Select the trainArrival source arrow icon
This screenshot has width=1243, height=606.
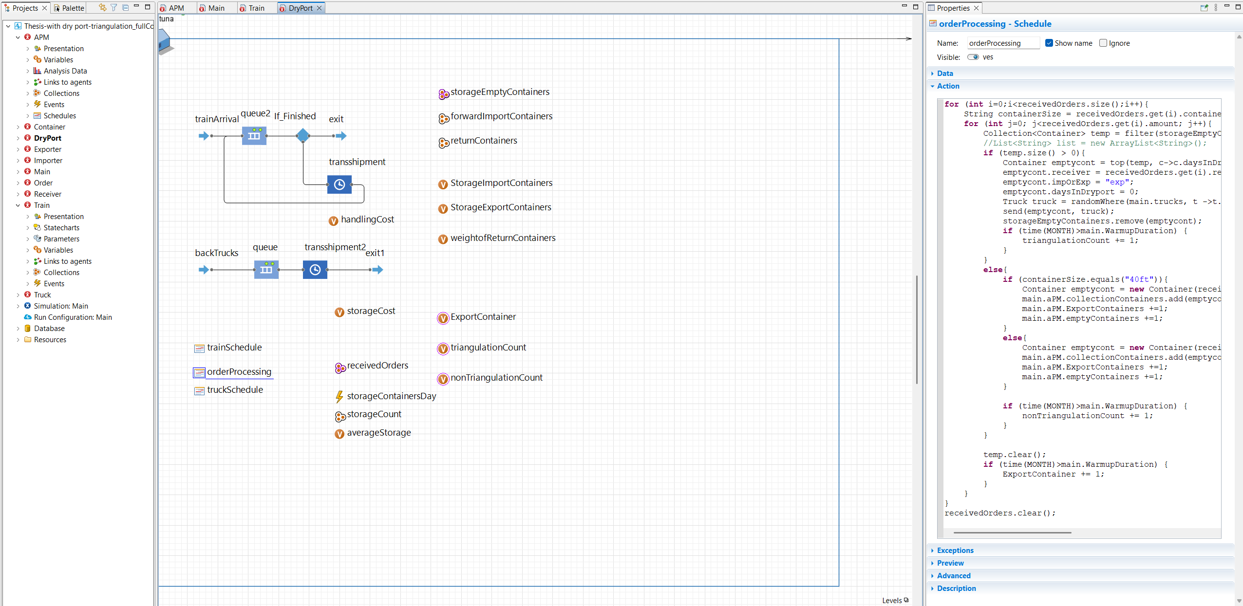[x=204, y=136]
